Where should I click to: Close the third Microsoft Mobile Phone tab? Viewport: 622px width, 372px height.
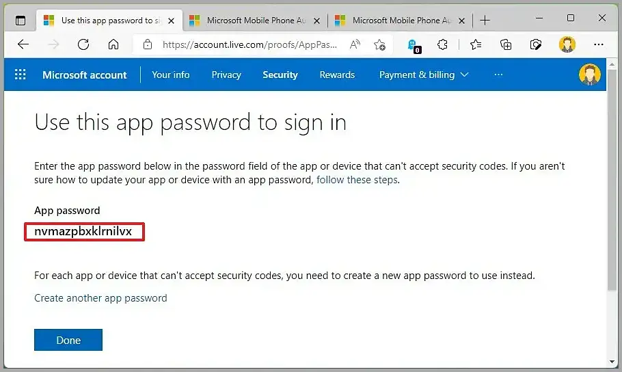point(462,21)
